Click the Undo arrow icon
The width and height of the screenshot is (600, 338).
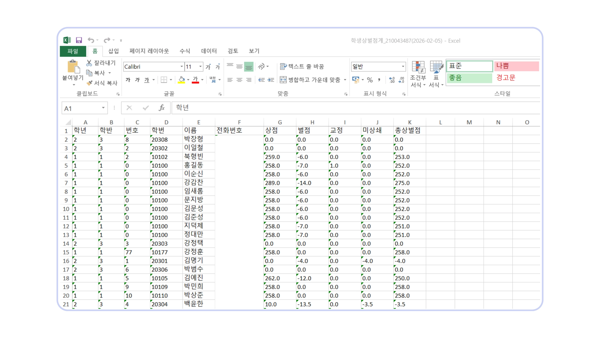pyautogui.click(x=91, y=40)
